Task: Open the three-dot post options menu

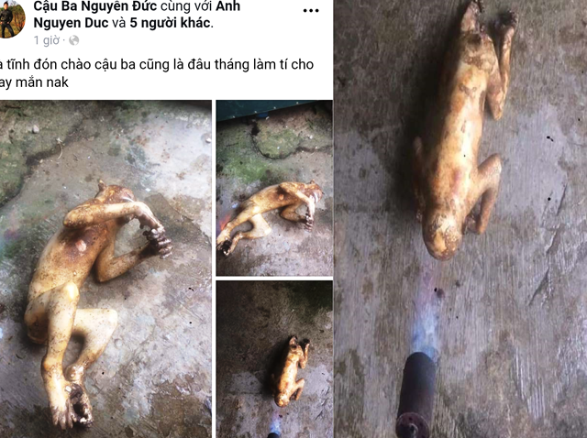Action: tap(311, 10)
